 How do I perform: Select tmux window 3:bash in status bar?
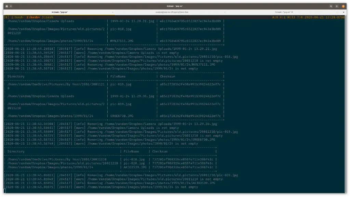pyautogui.click(x=48, y=17)
